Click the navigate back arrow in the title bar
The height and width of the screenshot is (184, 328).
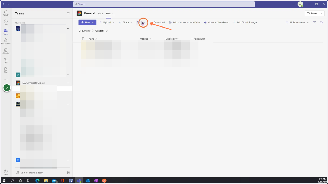[x=3, y=4]
